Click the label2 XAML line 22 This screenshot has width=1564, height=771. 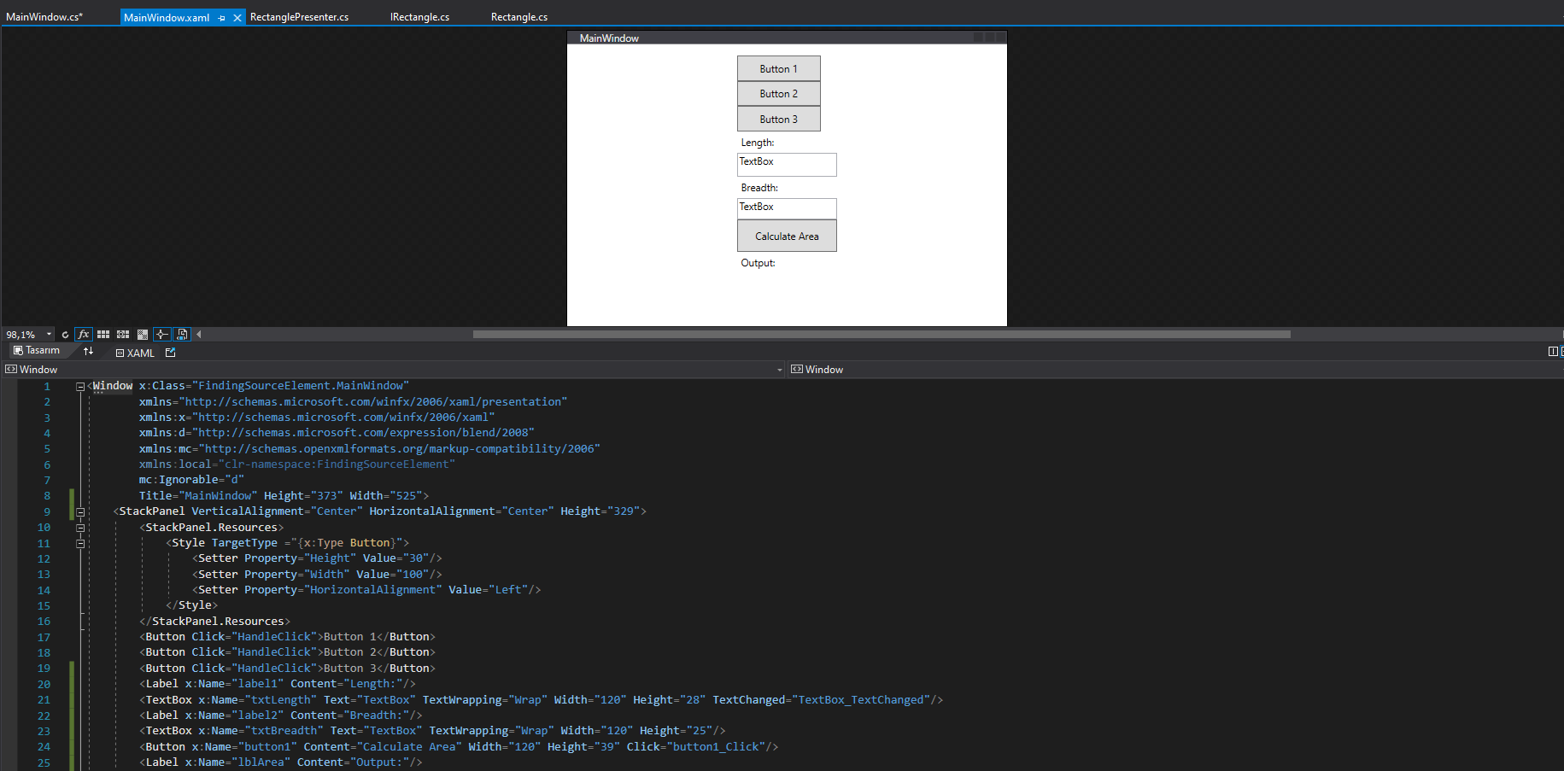point(281,716)
